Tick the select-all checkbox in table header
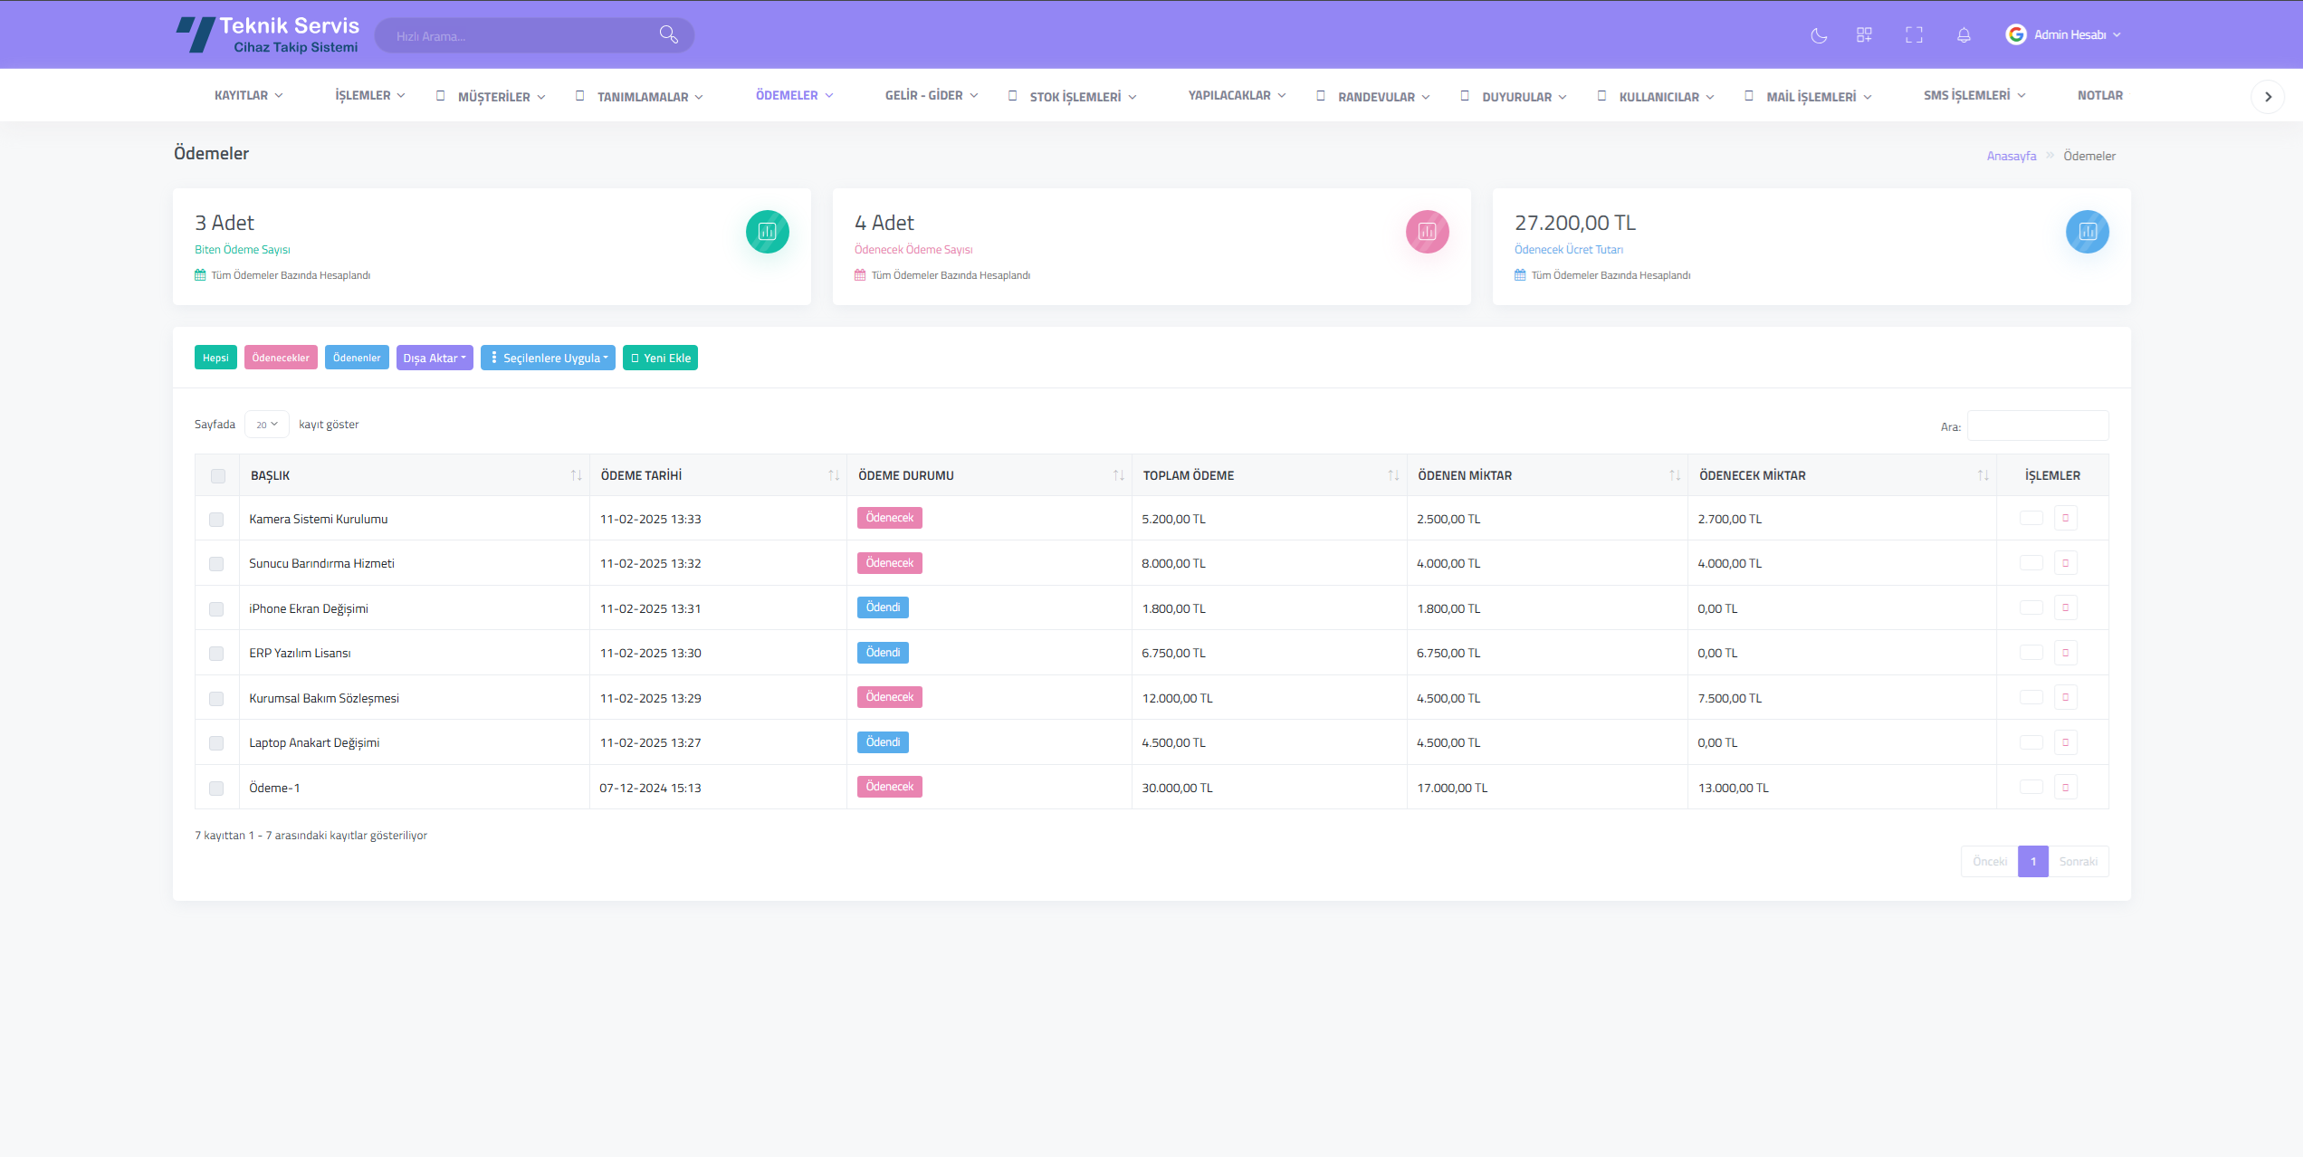 pyautogui.click(x=218, y=476)
